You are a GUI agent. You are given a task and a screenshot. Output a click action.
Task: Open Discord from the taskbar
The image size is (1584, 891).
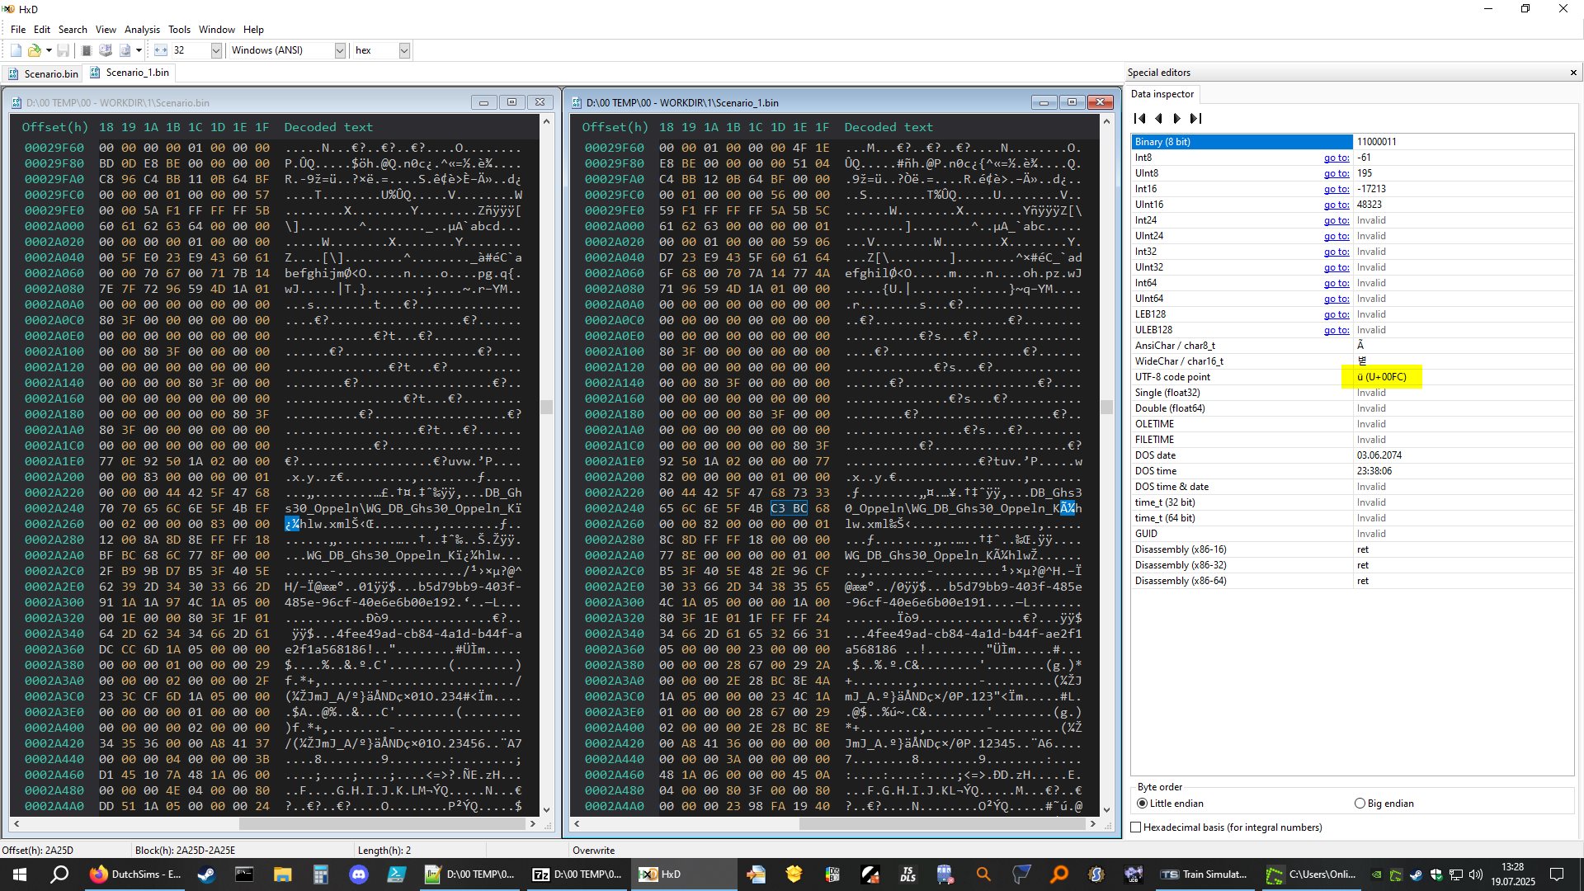coord(358,874)
